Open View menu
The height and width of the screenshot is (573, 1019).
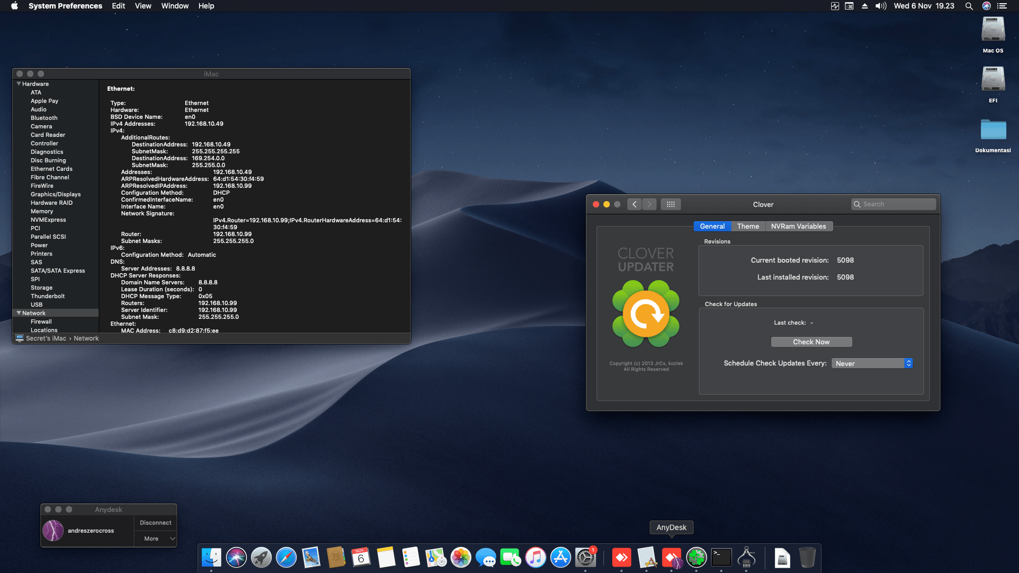pos(143,6)
